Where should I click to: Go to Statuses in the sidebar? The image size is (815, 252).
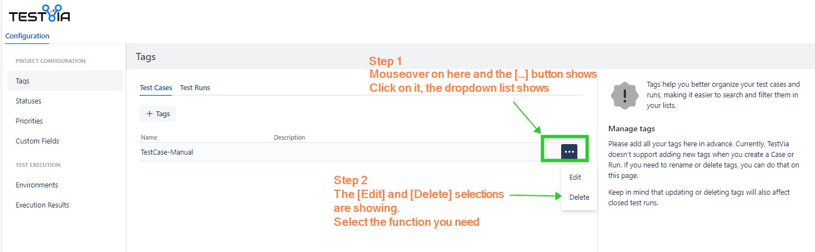click(x=28, y=101)
